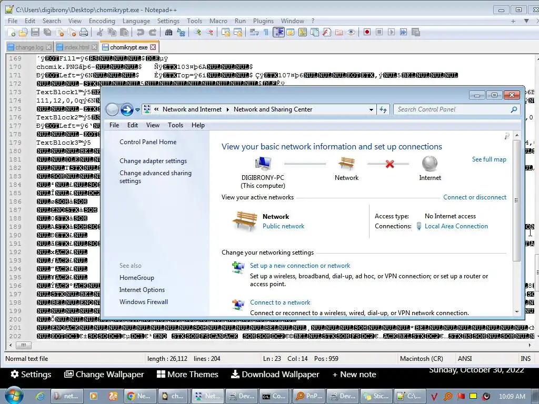Click Connect to a network link
This screenshot has width=539, height=404.
point(280,302)
